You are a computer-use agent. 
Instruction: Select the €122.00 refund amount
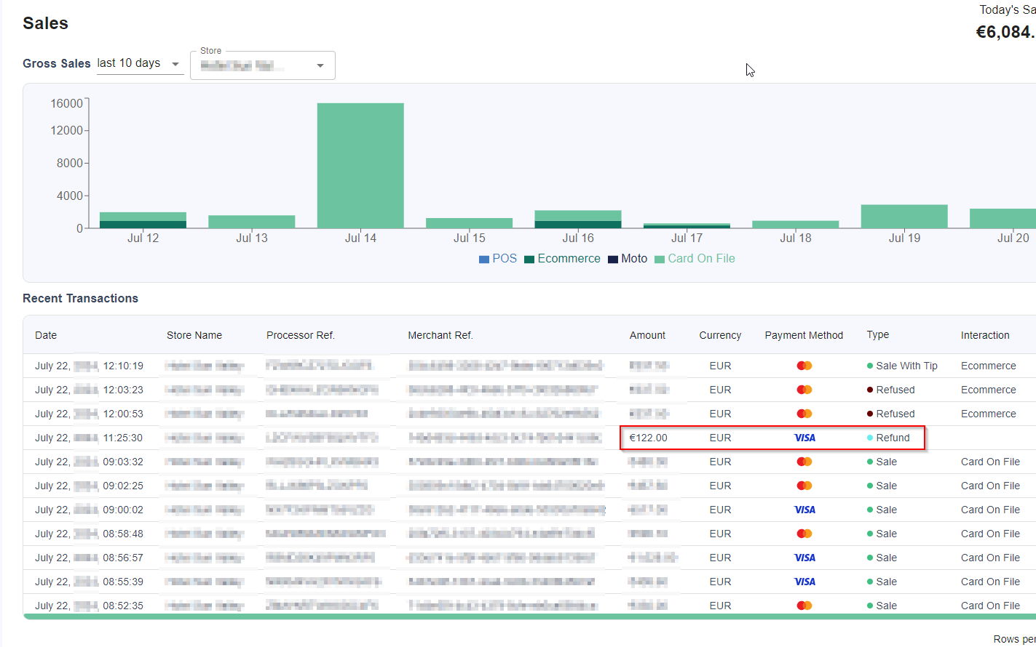click(648, 438)
